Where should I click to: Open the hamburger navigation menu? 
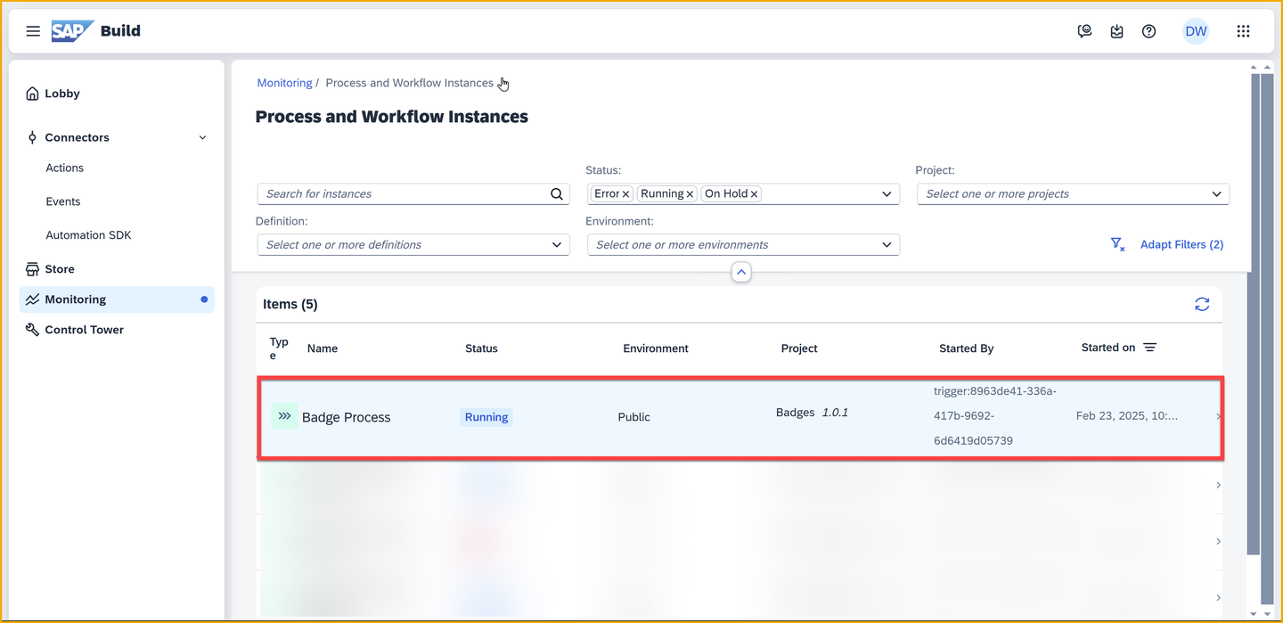(33, 31)
